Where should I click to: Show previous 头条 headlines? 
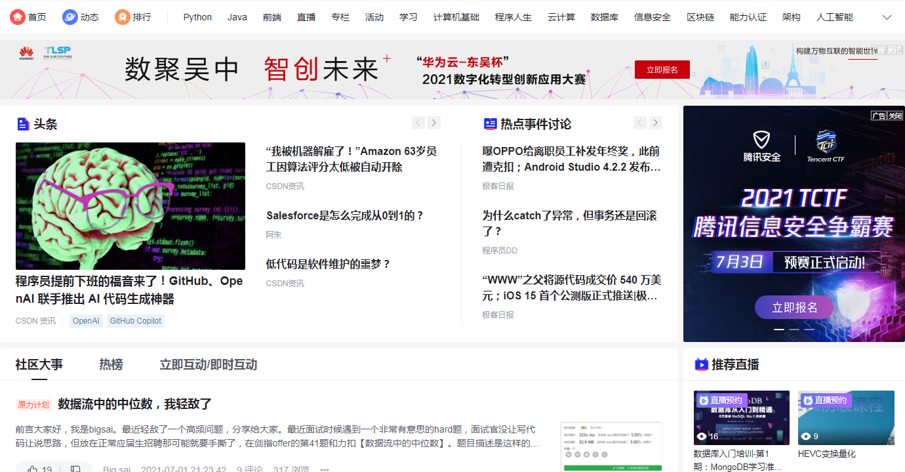pyautogui.click(x=418, y=123)
